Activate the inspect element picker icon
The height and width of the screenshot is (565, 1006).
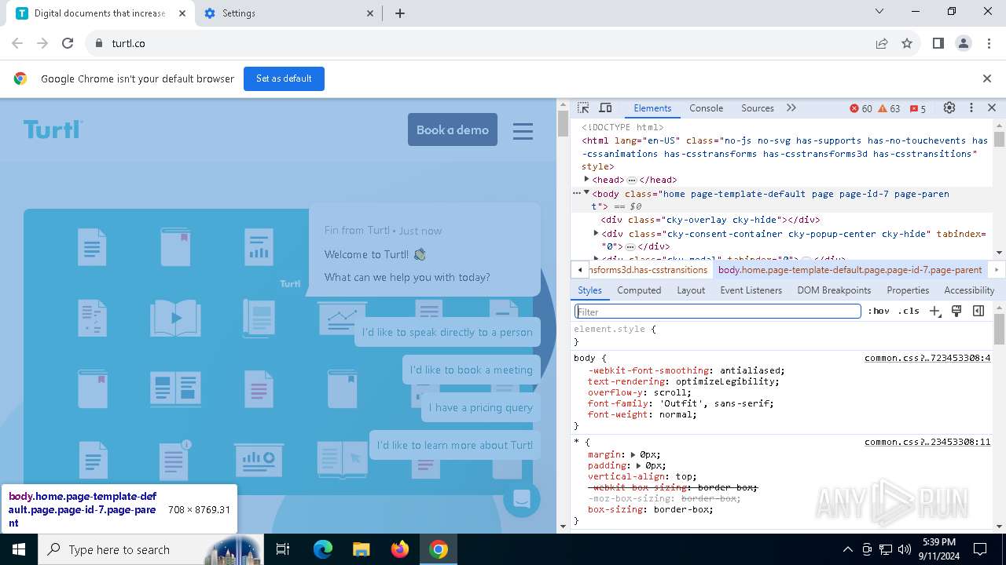[x=583, y=108]
